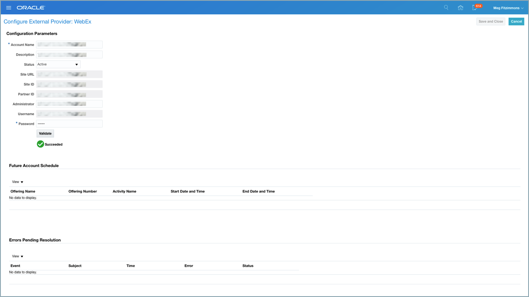Click the Partner ID field

(69, 94)
